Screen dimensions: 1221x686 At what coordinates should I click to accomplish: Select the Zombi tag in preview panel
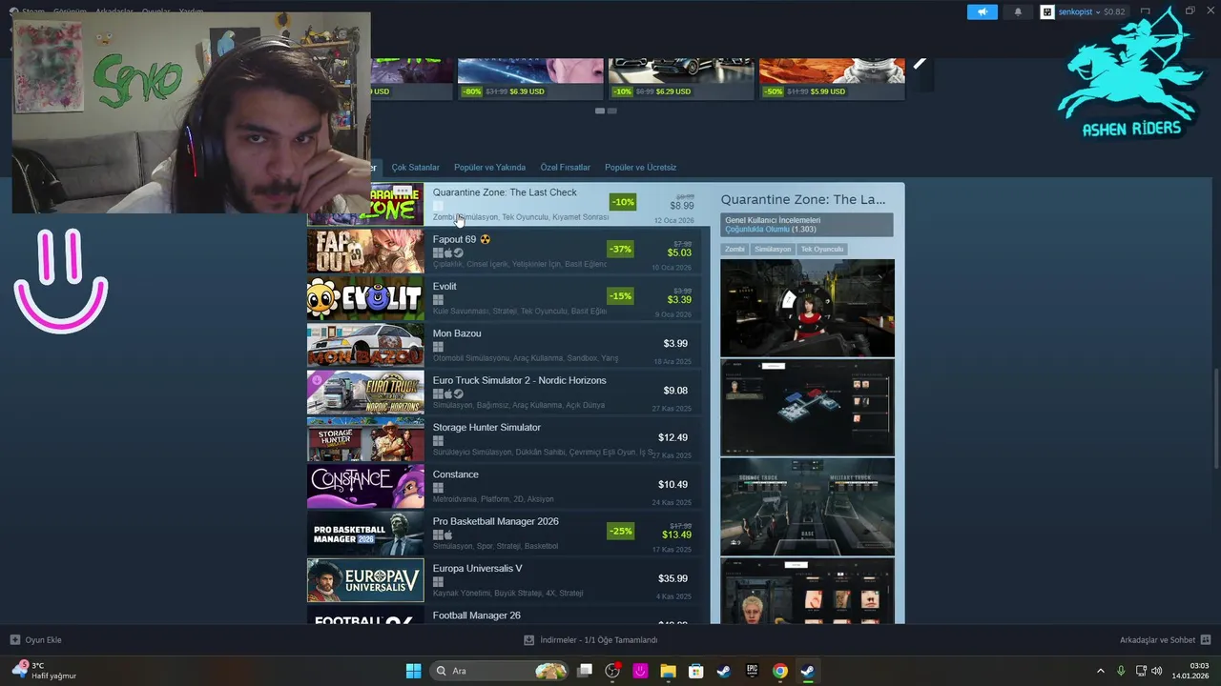click(735, 250)
